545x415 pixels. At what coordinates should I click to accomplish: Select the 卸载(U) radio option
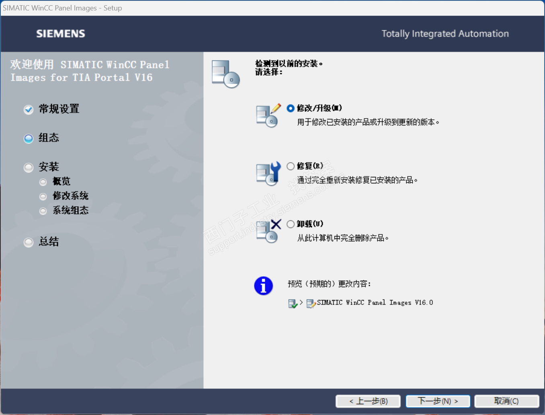291,224
